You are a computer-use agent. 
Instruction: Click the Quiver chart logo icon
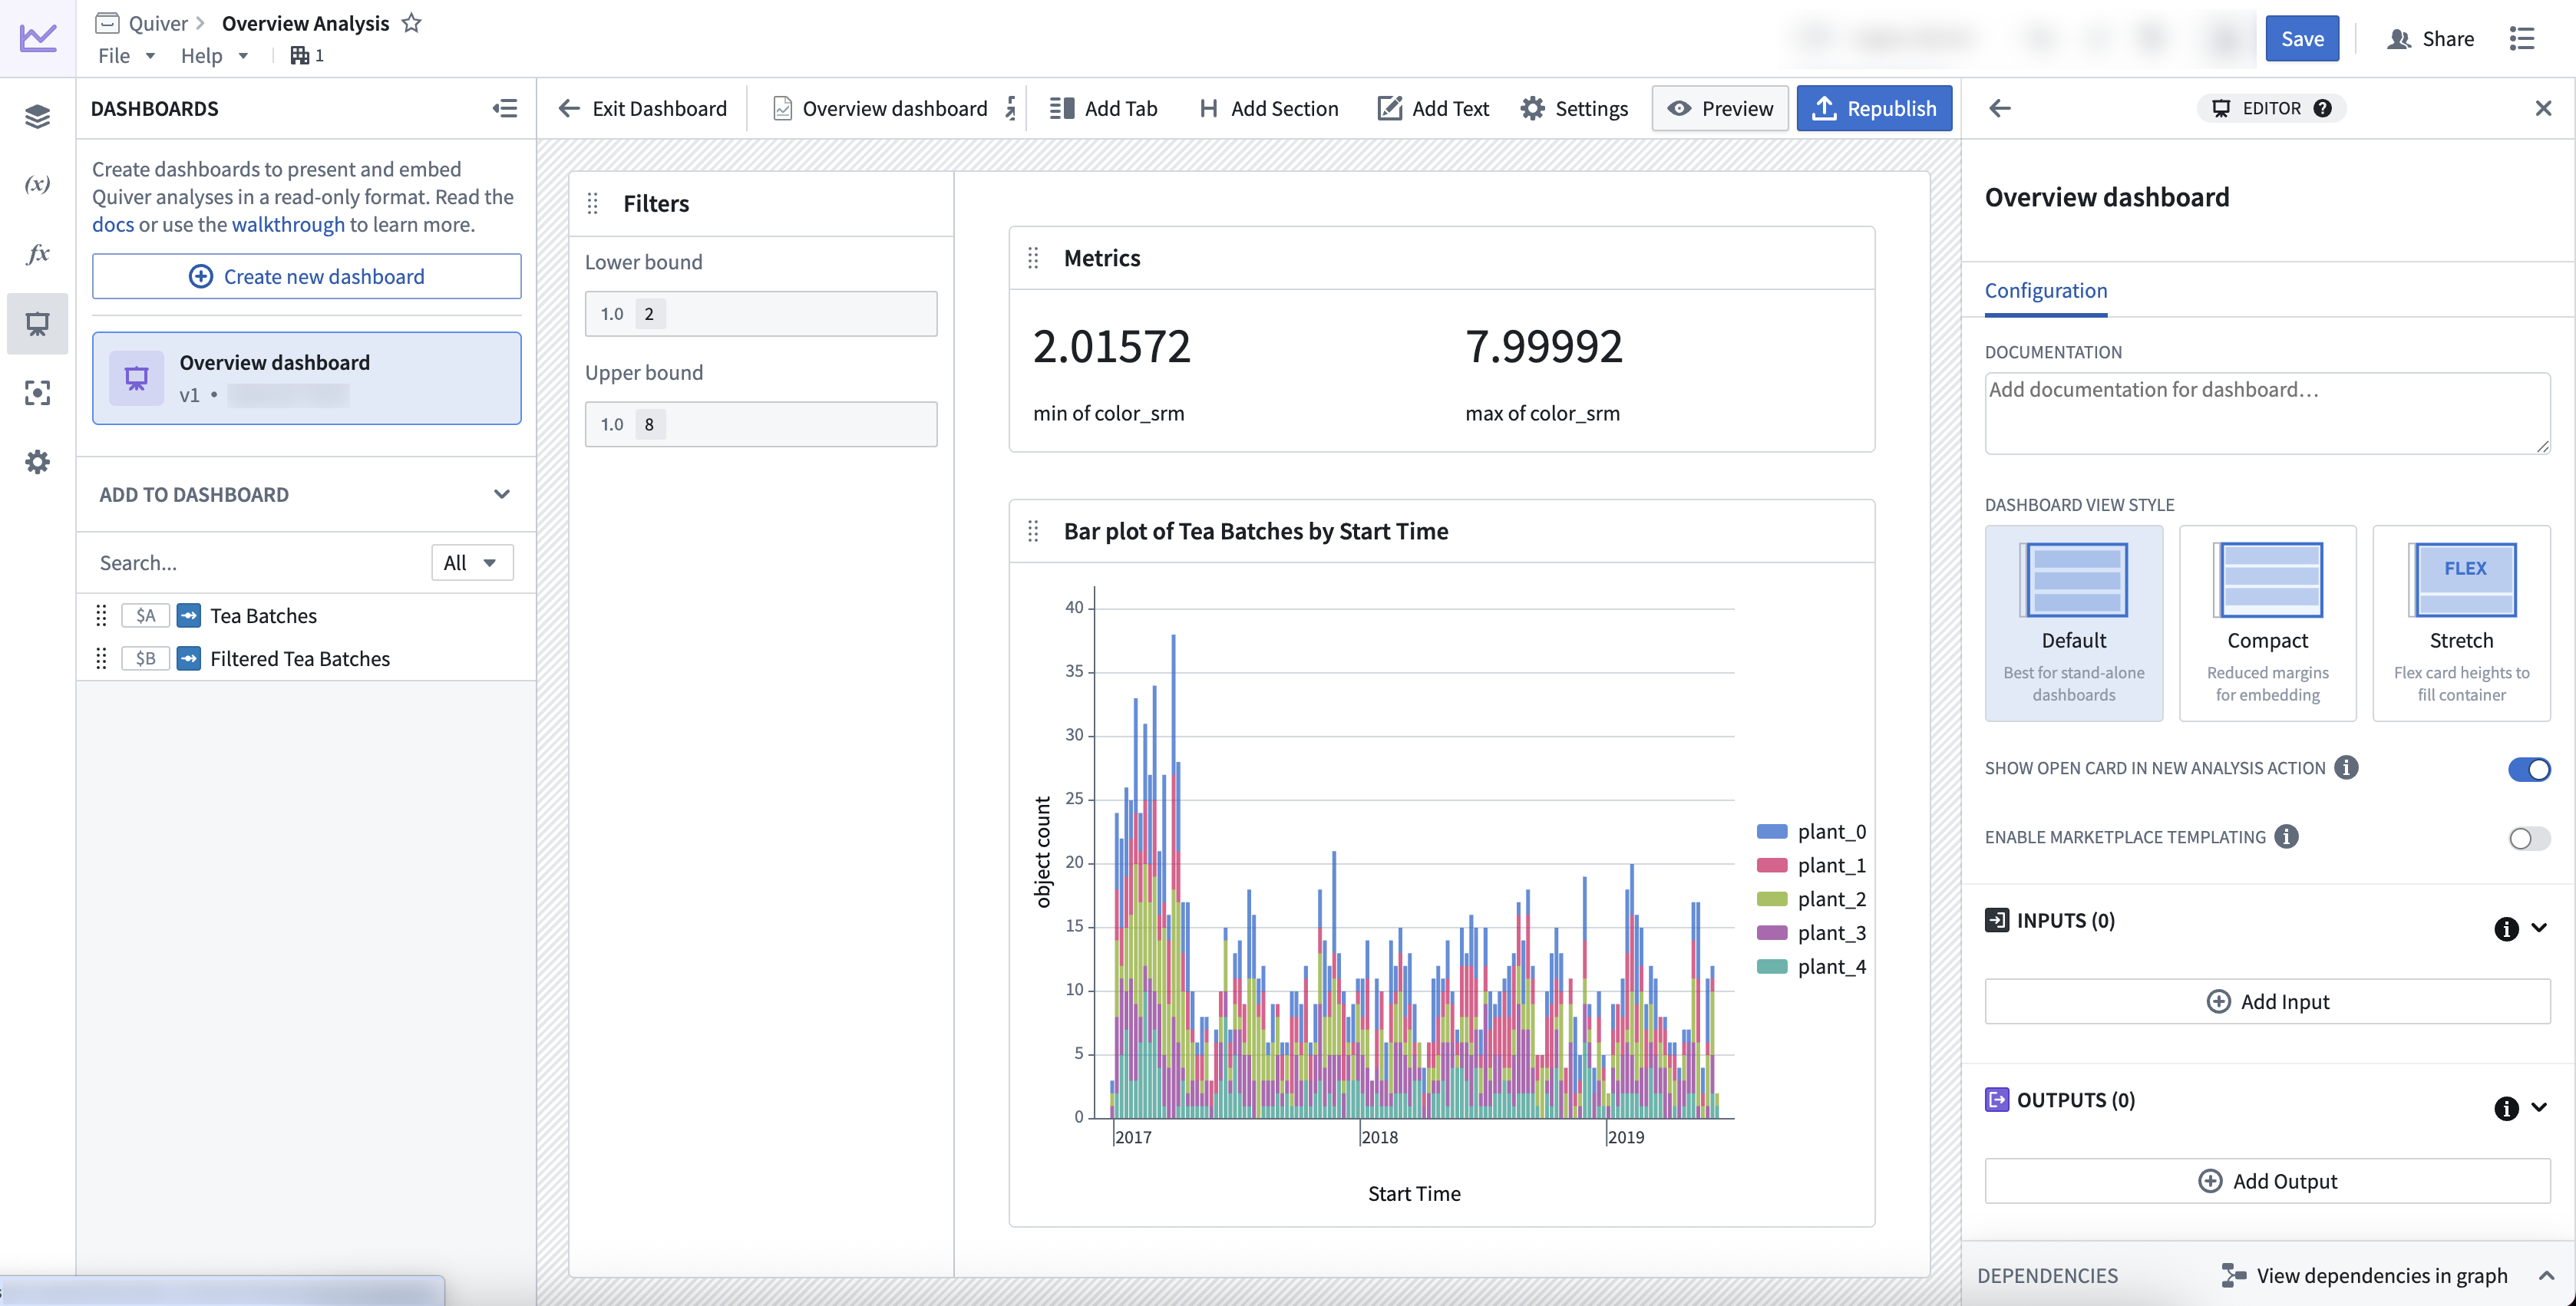click(x=38, y=38)
